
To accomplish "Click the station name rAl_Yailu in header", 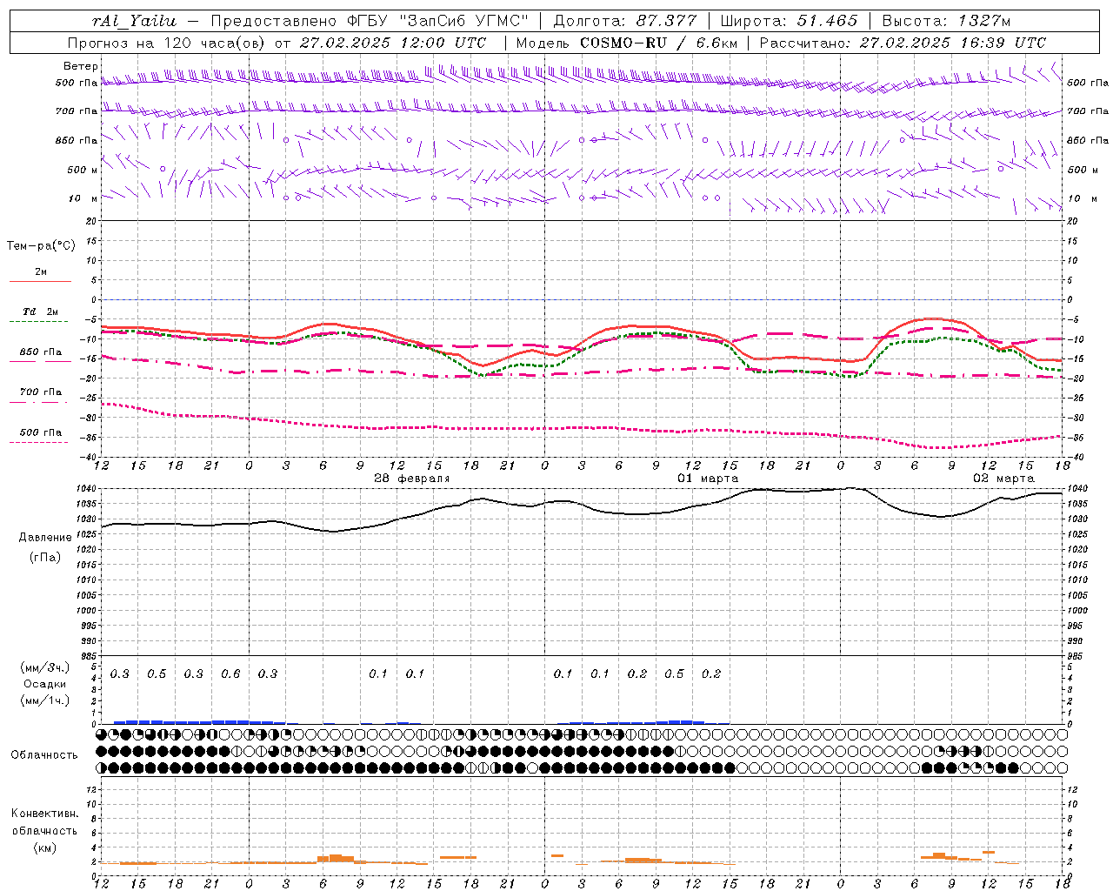I will (x=134, y=22).
